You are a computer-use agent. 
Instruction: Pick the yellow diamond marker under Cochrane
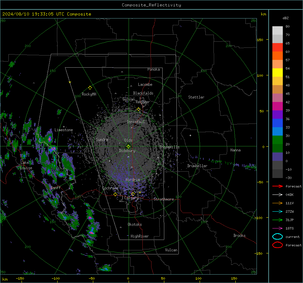coord(115,194)
